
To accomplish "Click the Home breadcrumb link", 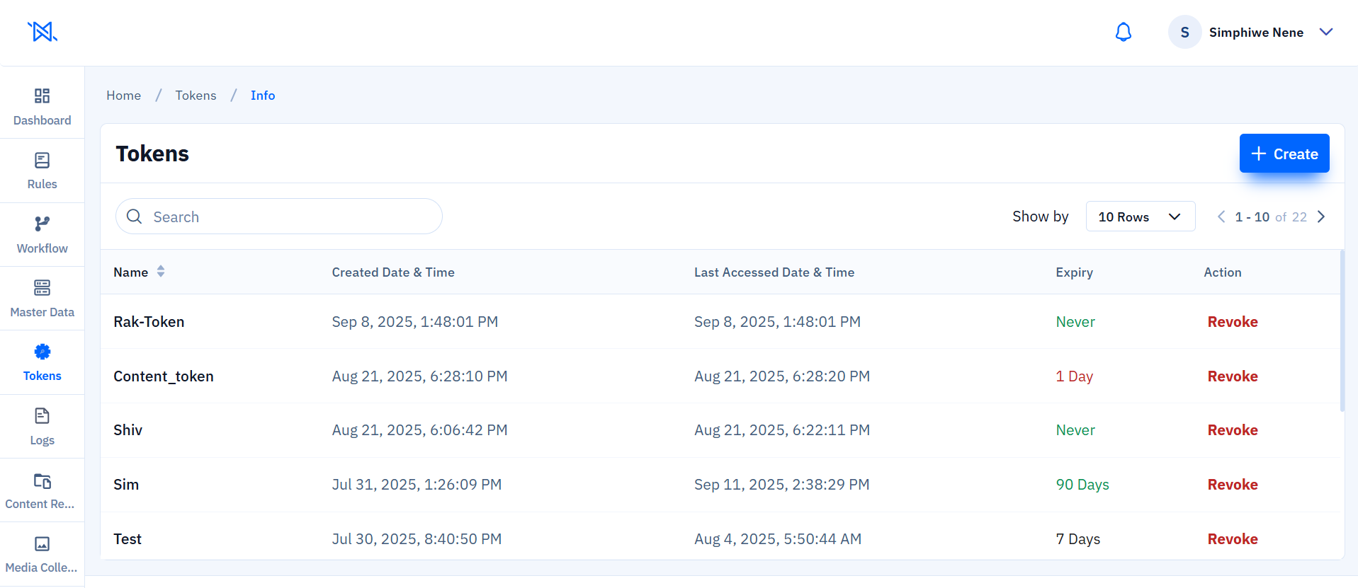I will pyautogui.click(x=123, y=96).
